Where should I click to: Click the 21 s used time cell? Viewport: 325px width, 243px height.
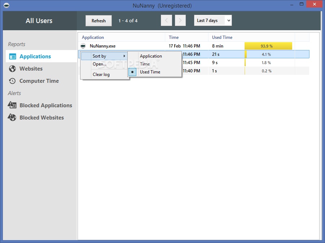(216, 54)
